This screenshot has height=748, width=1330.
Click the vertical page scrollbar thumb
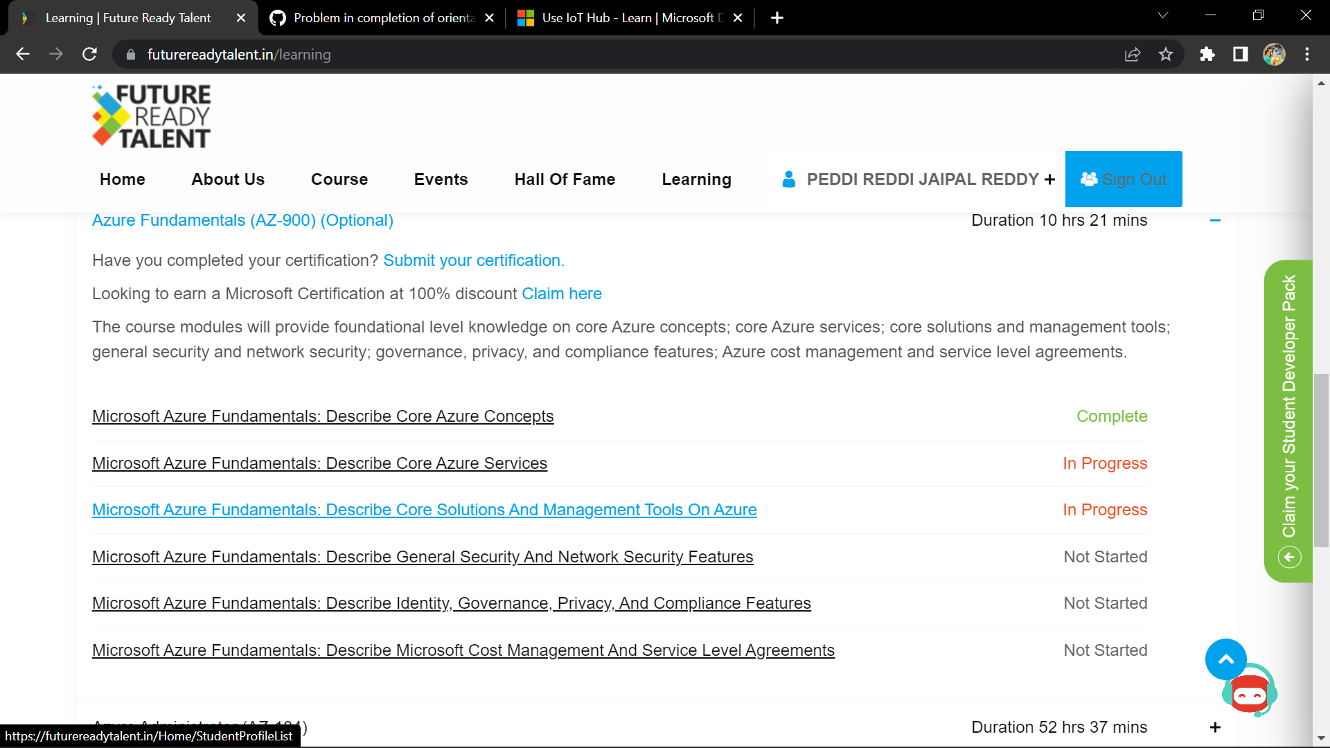point(1321,461)
